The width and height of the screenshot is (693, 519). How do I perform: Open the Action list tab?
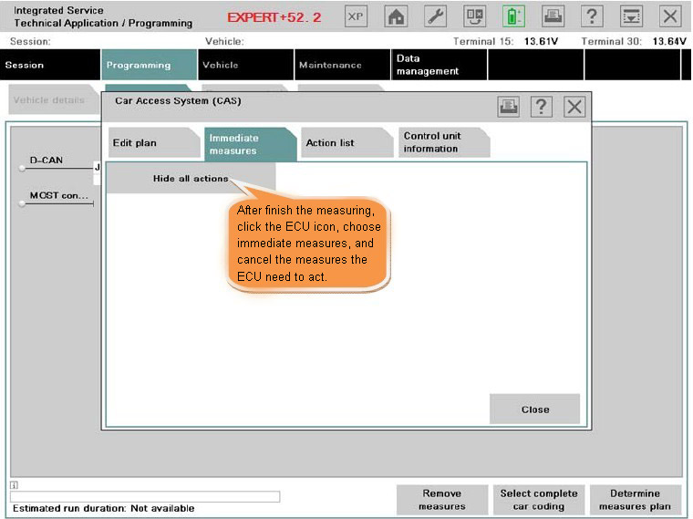point(343,143)
